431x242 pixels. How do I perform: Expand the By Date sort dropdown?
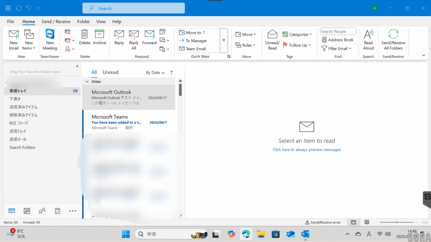155,73
